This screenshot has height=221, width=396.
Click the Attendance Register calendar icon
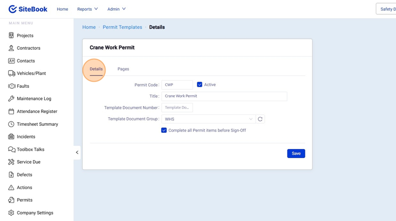(11, 112)
